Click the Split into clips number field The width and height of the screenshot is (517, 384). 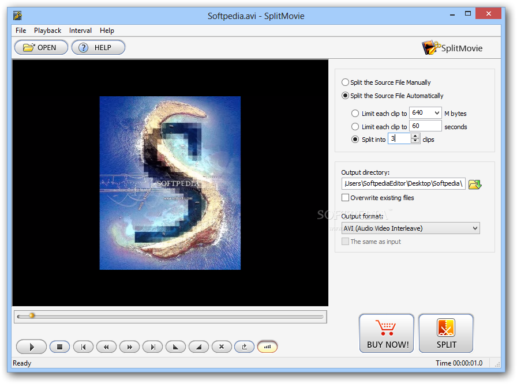pyautogui.click(x=399, y=138)
